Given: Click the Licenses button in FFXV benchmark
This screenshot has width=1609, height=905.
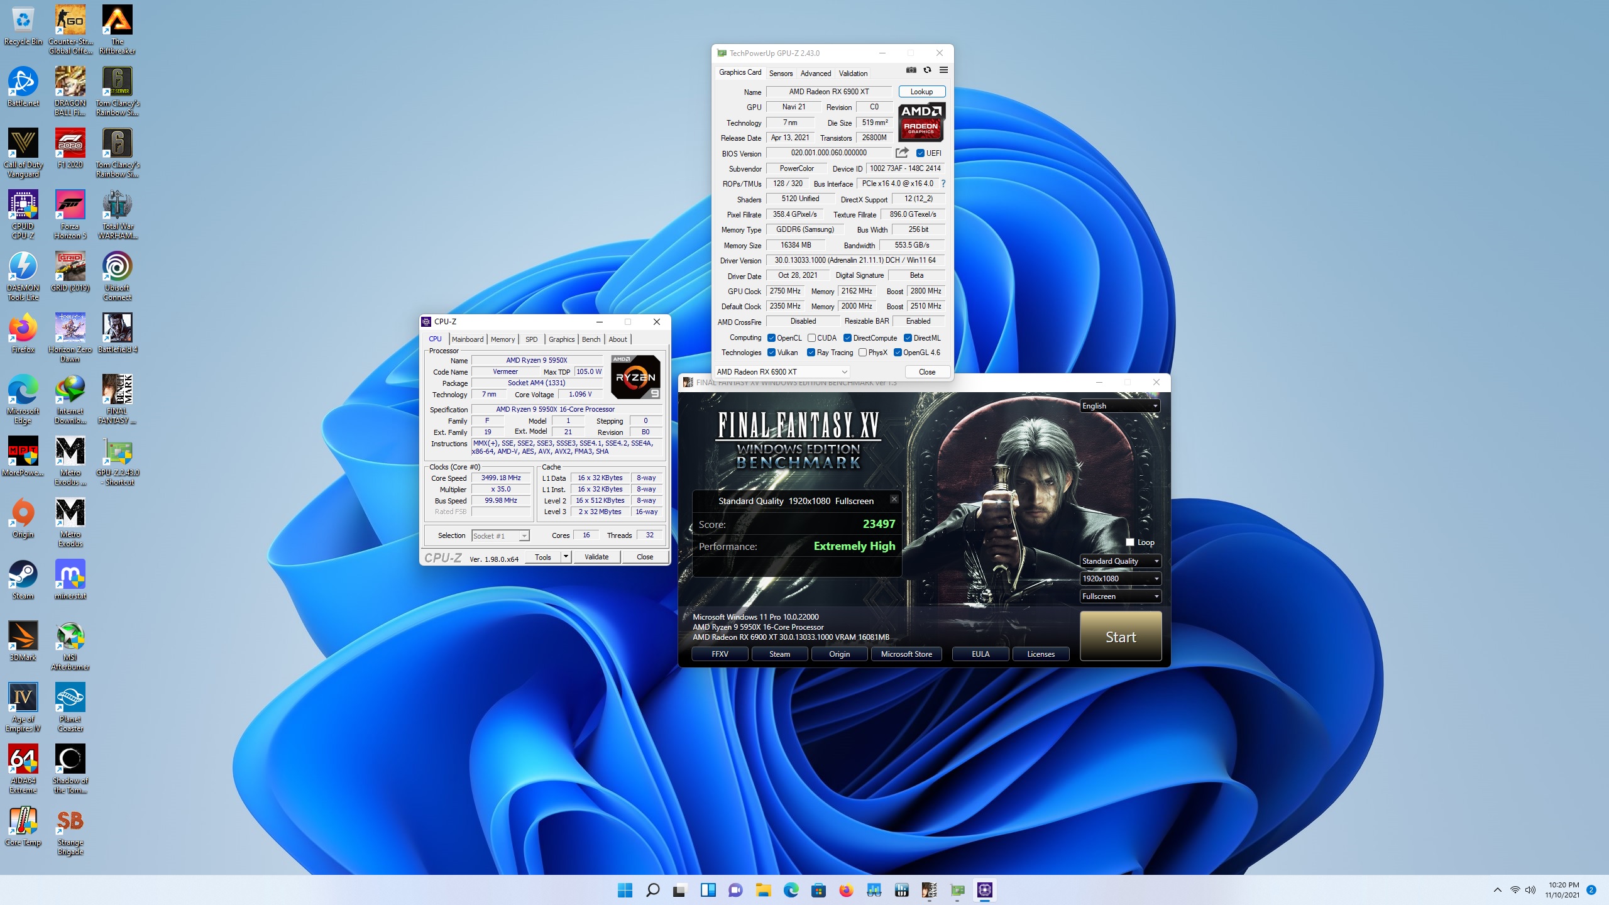Looking at the screenshot, I should [1041, 654].
